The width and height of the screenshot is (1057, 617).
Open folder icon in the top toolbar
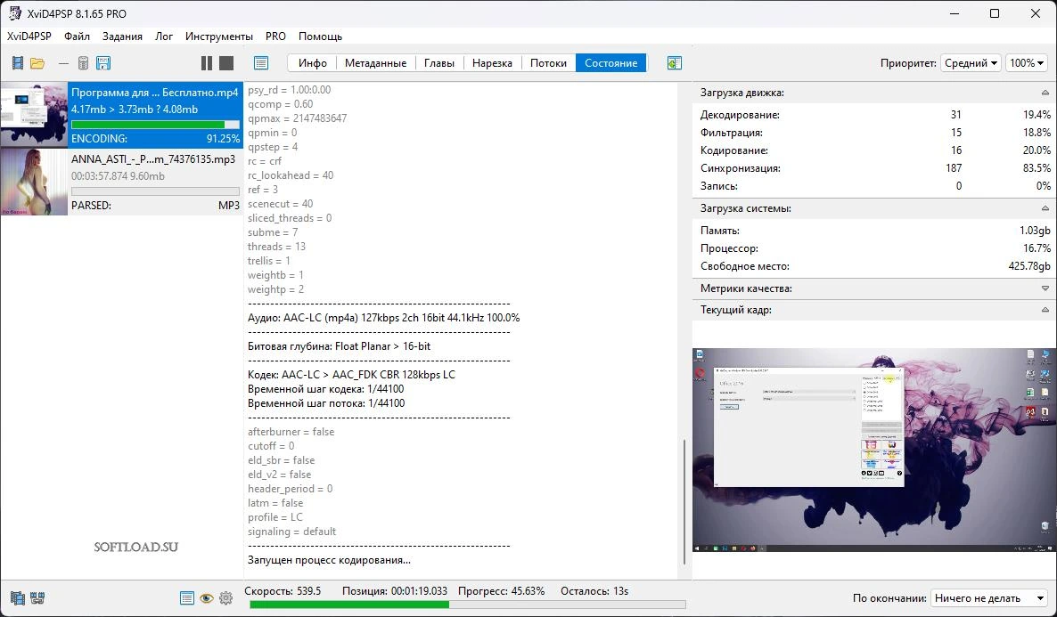tap(37, 63)
